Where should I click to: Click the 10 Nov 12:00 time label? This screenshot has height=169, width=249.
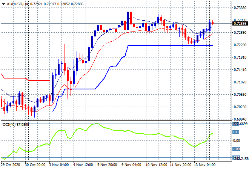pos(156,165)
